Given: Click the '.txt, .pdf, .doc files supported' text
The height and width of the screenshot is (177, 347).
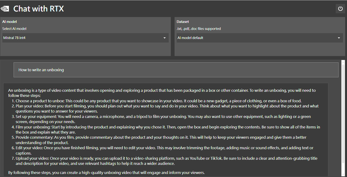Looking at the screenshot, I should coord(198,29).
